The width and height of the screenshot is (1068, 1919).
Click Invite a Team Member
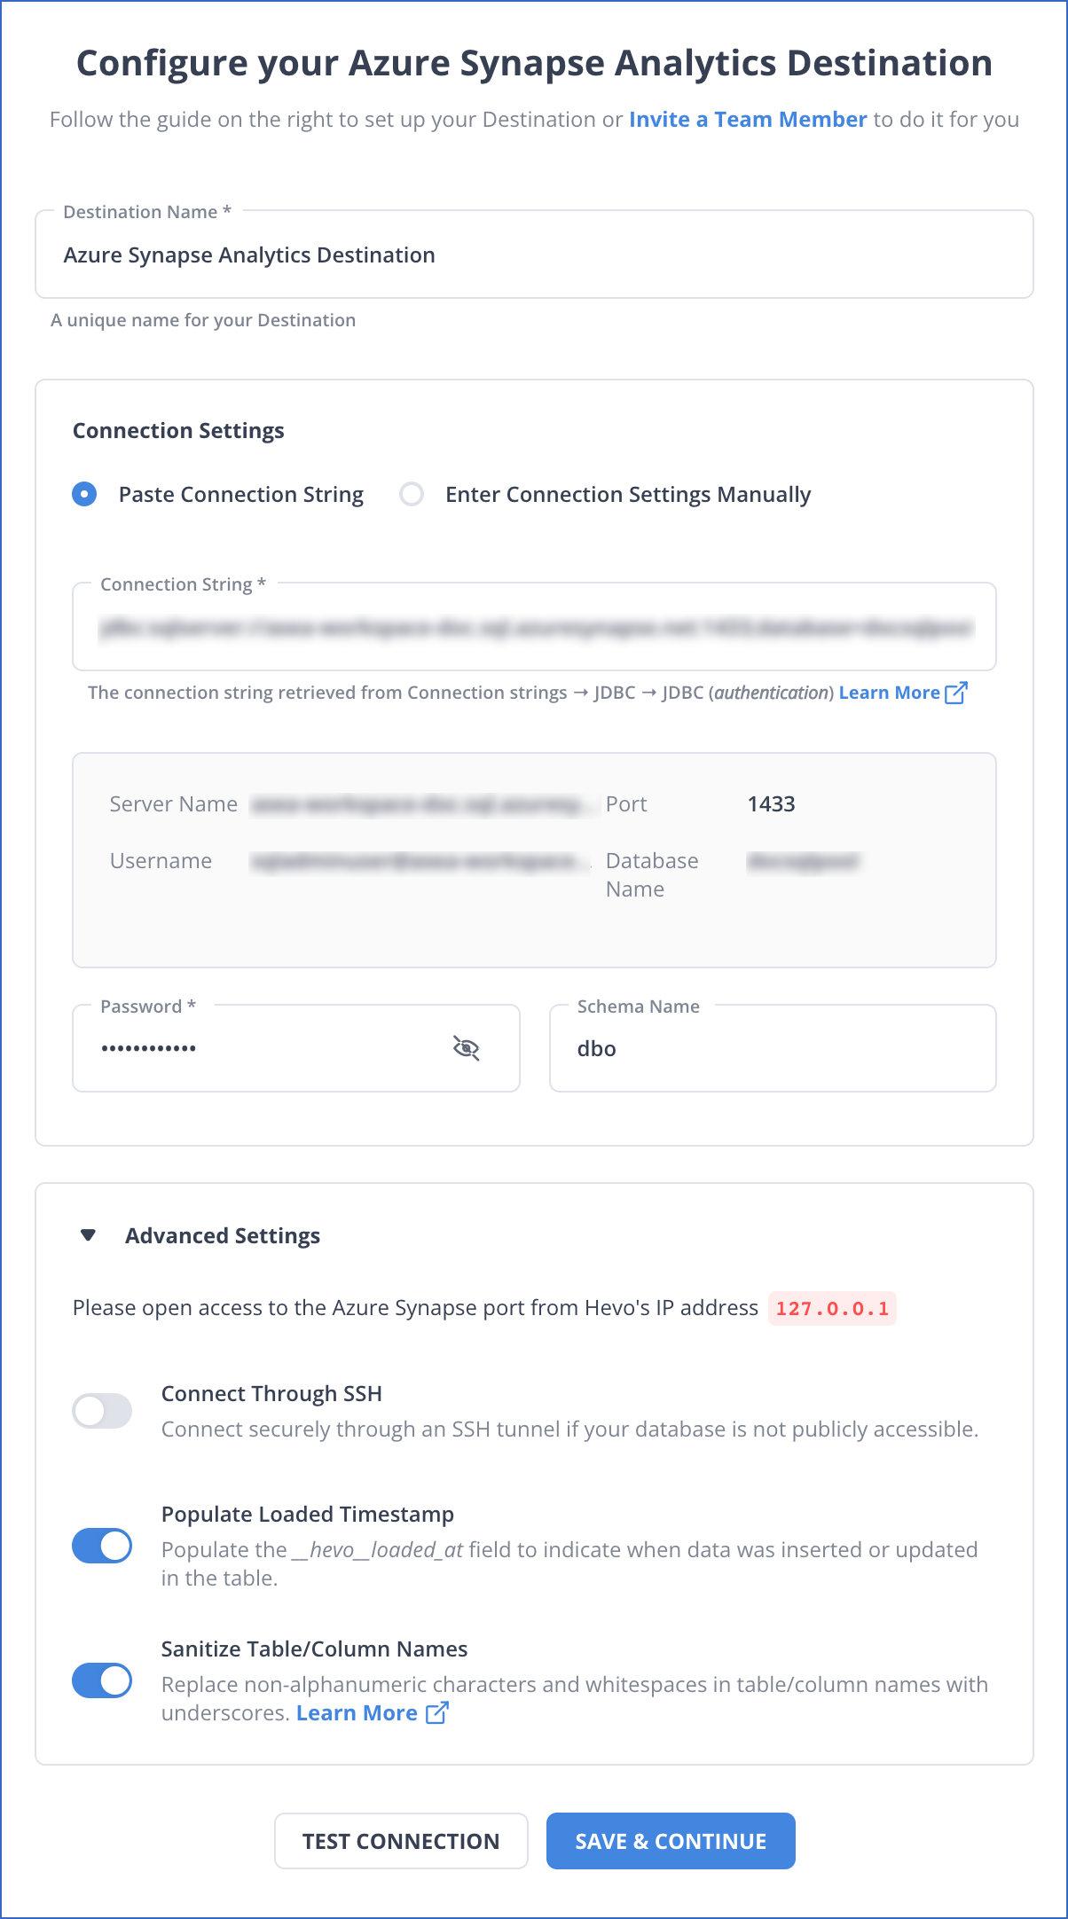coord(747,119)
